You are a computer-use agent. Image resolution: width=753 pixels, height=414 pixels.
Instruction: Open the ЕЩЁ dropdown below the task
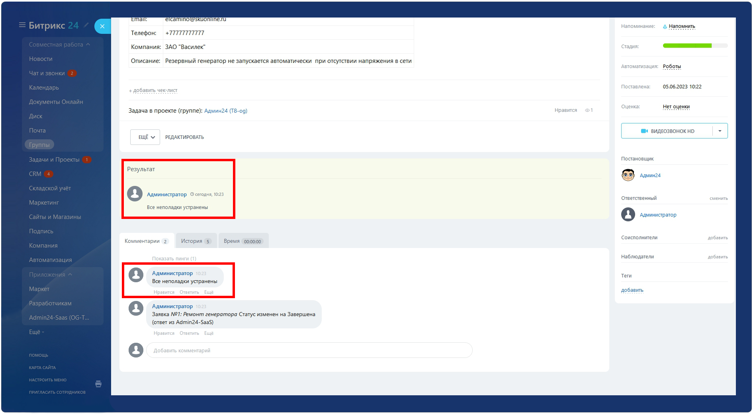point(145,137)
